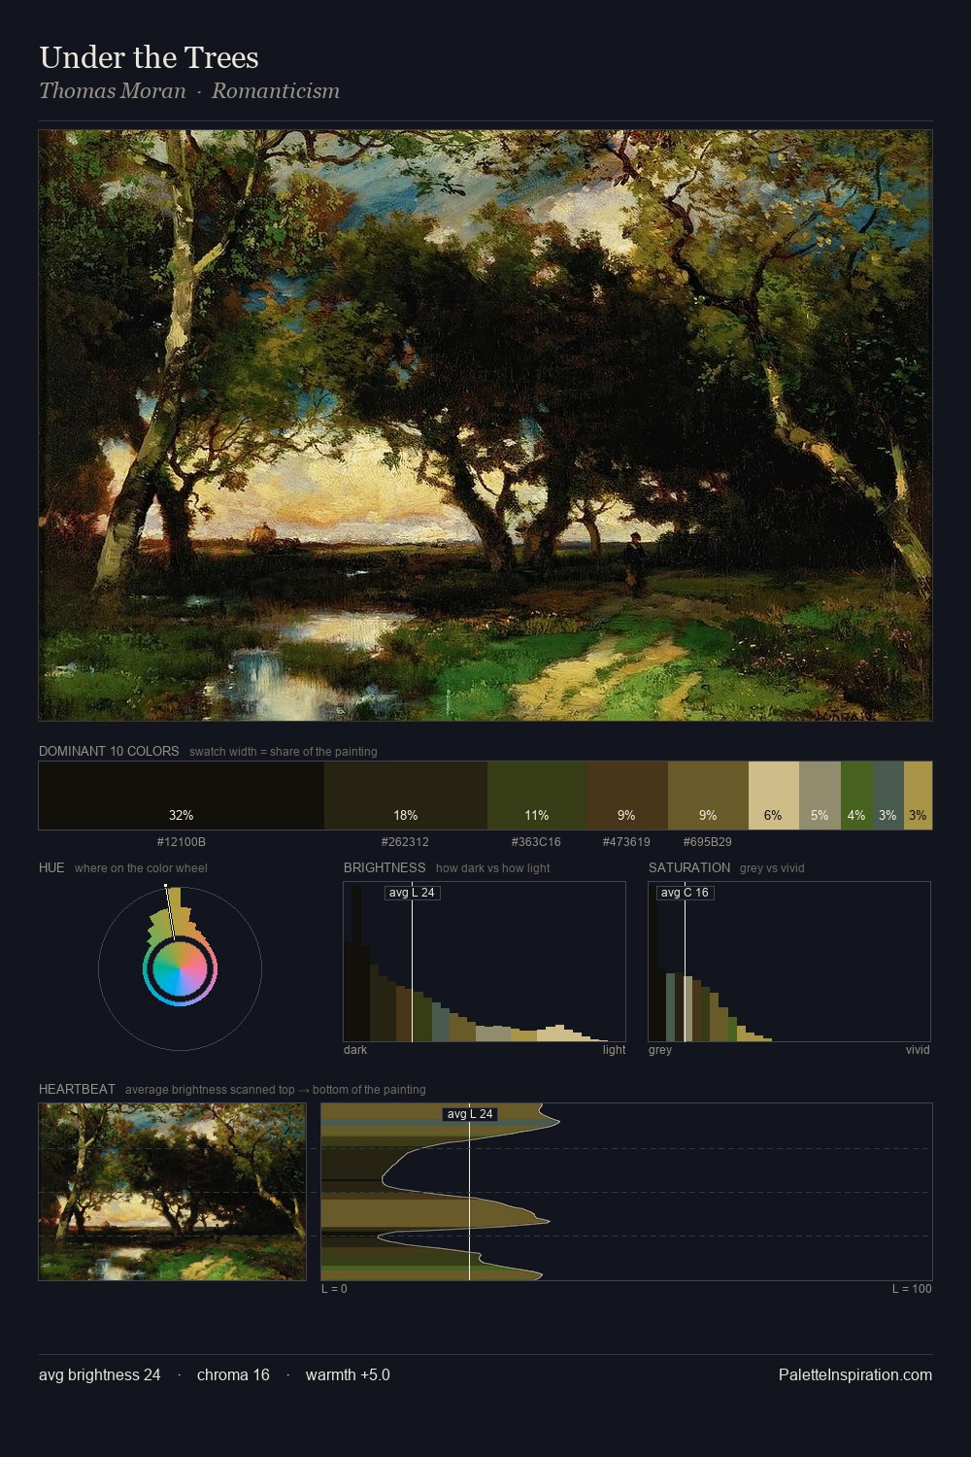Image resolution: width=971 pixels, height=1457 pixels.
Task: Click the avg brightness 24 footer stat
Action: (x=100, y=1374)
